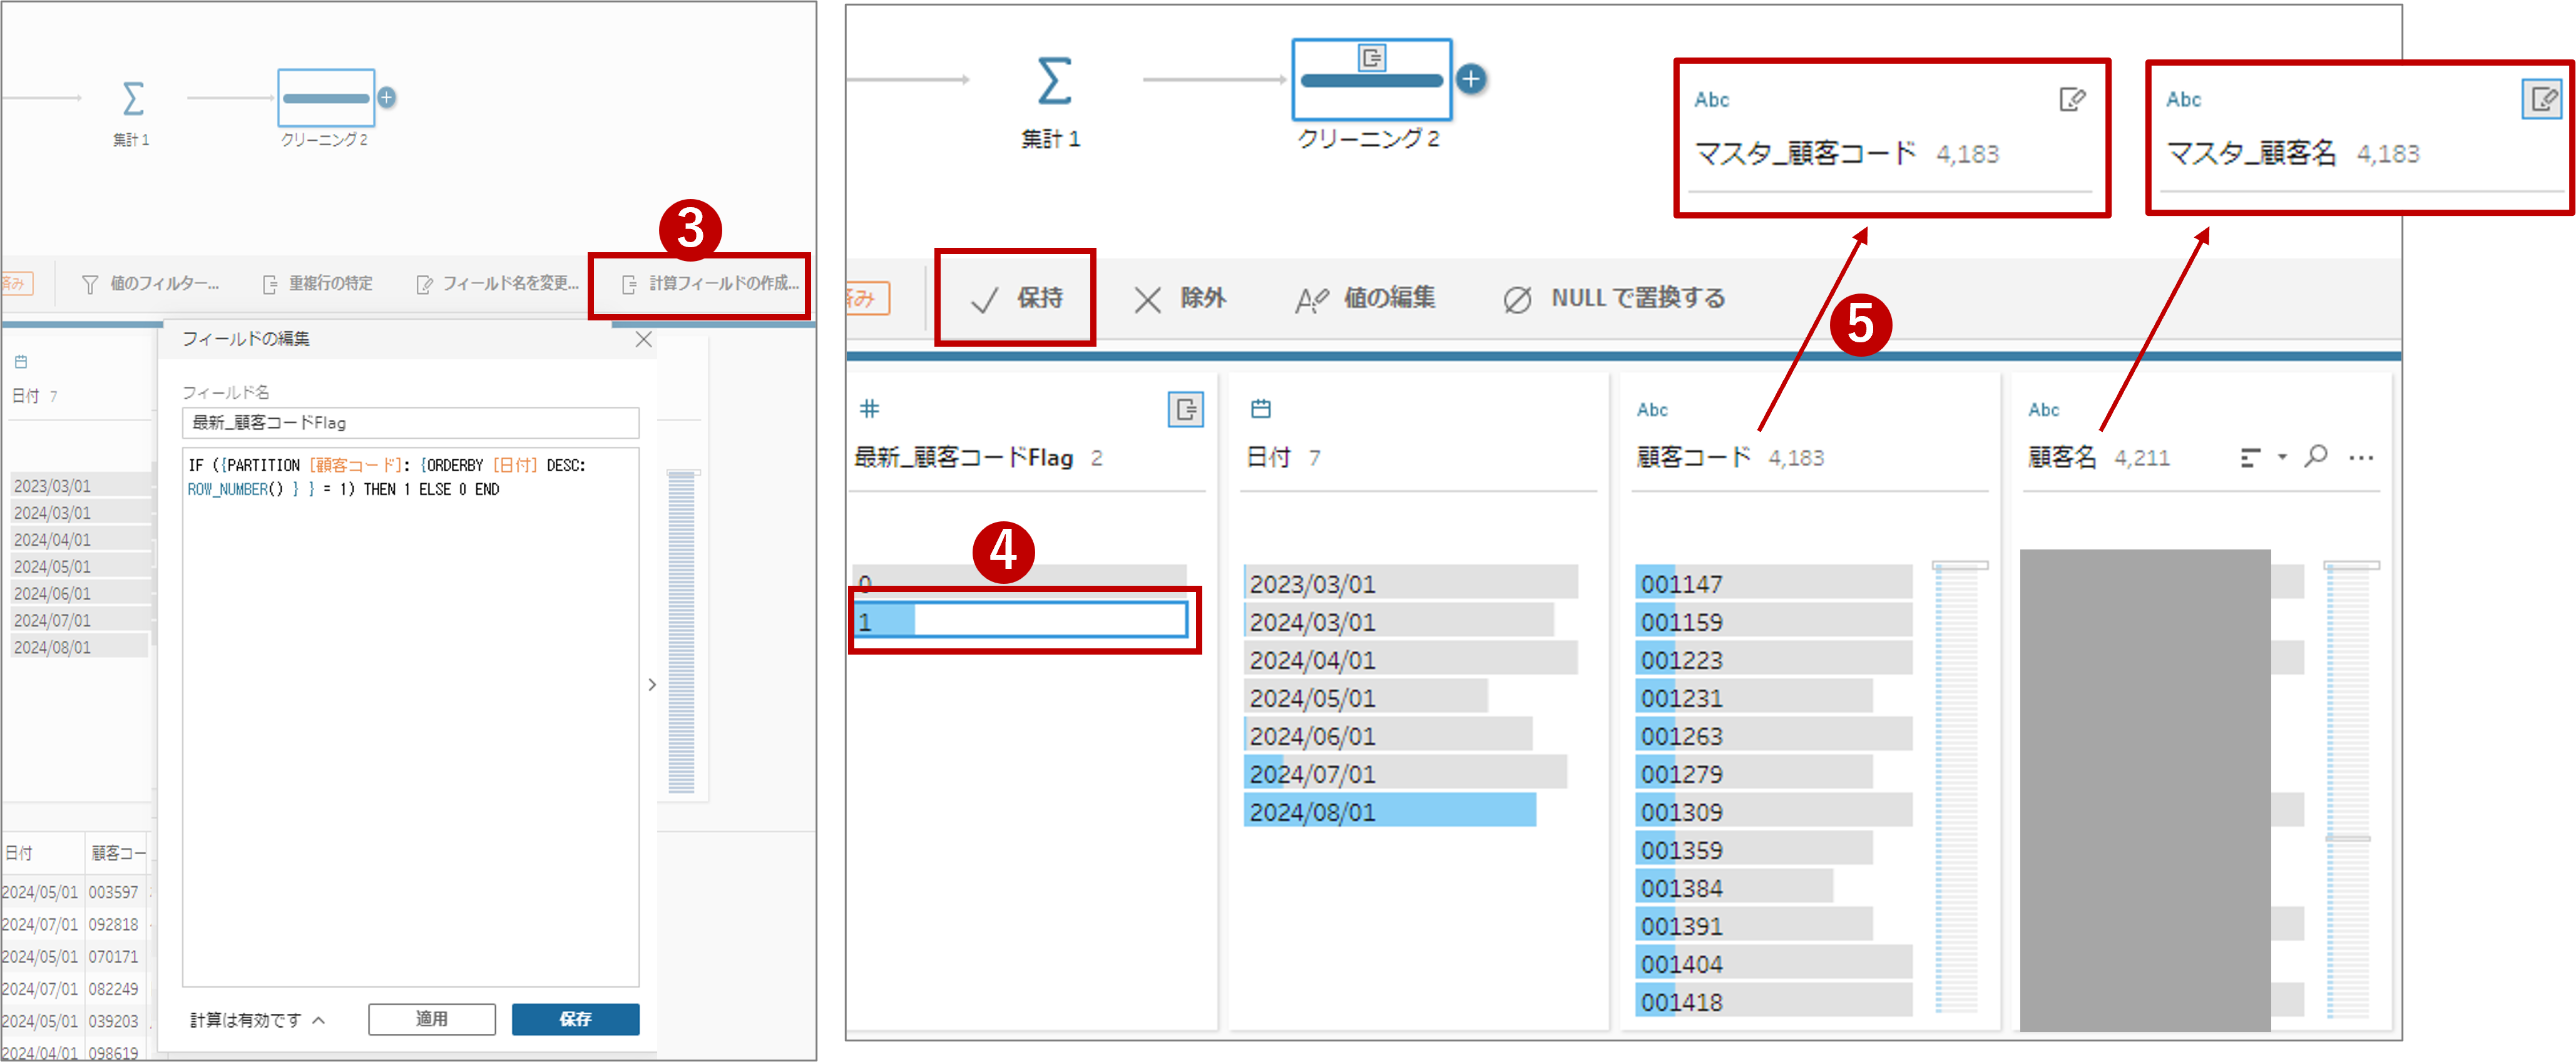The image size is (2576, 1062).
Task: Click the Abc type icon on マスタ_顧客名 card
Action: click(2183, 99)
